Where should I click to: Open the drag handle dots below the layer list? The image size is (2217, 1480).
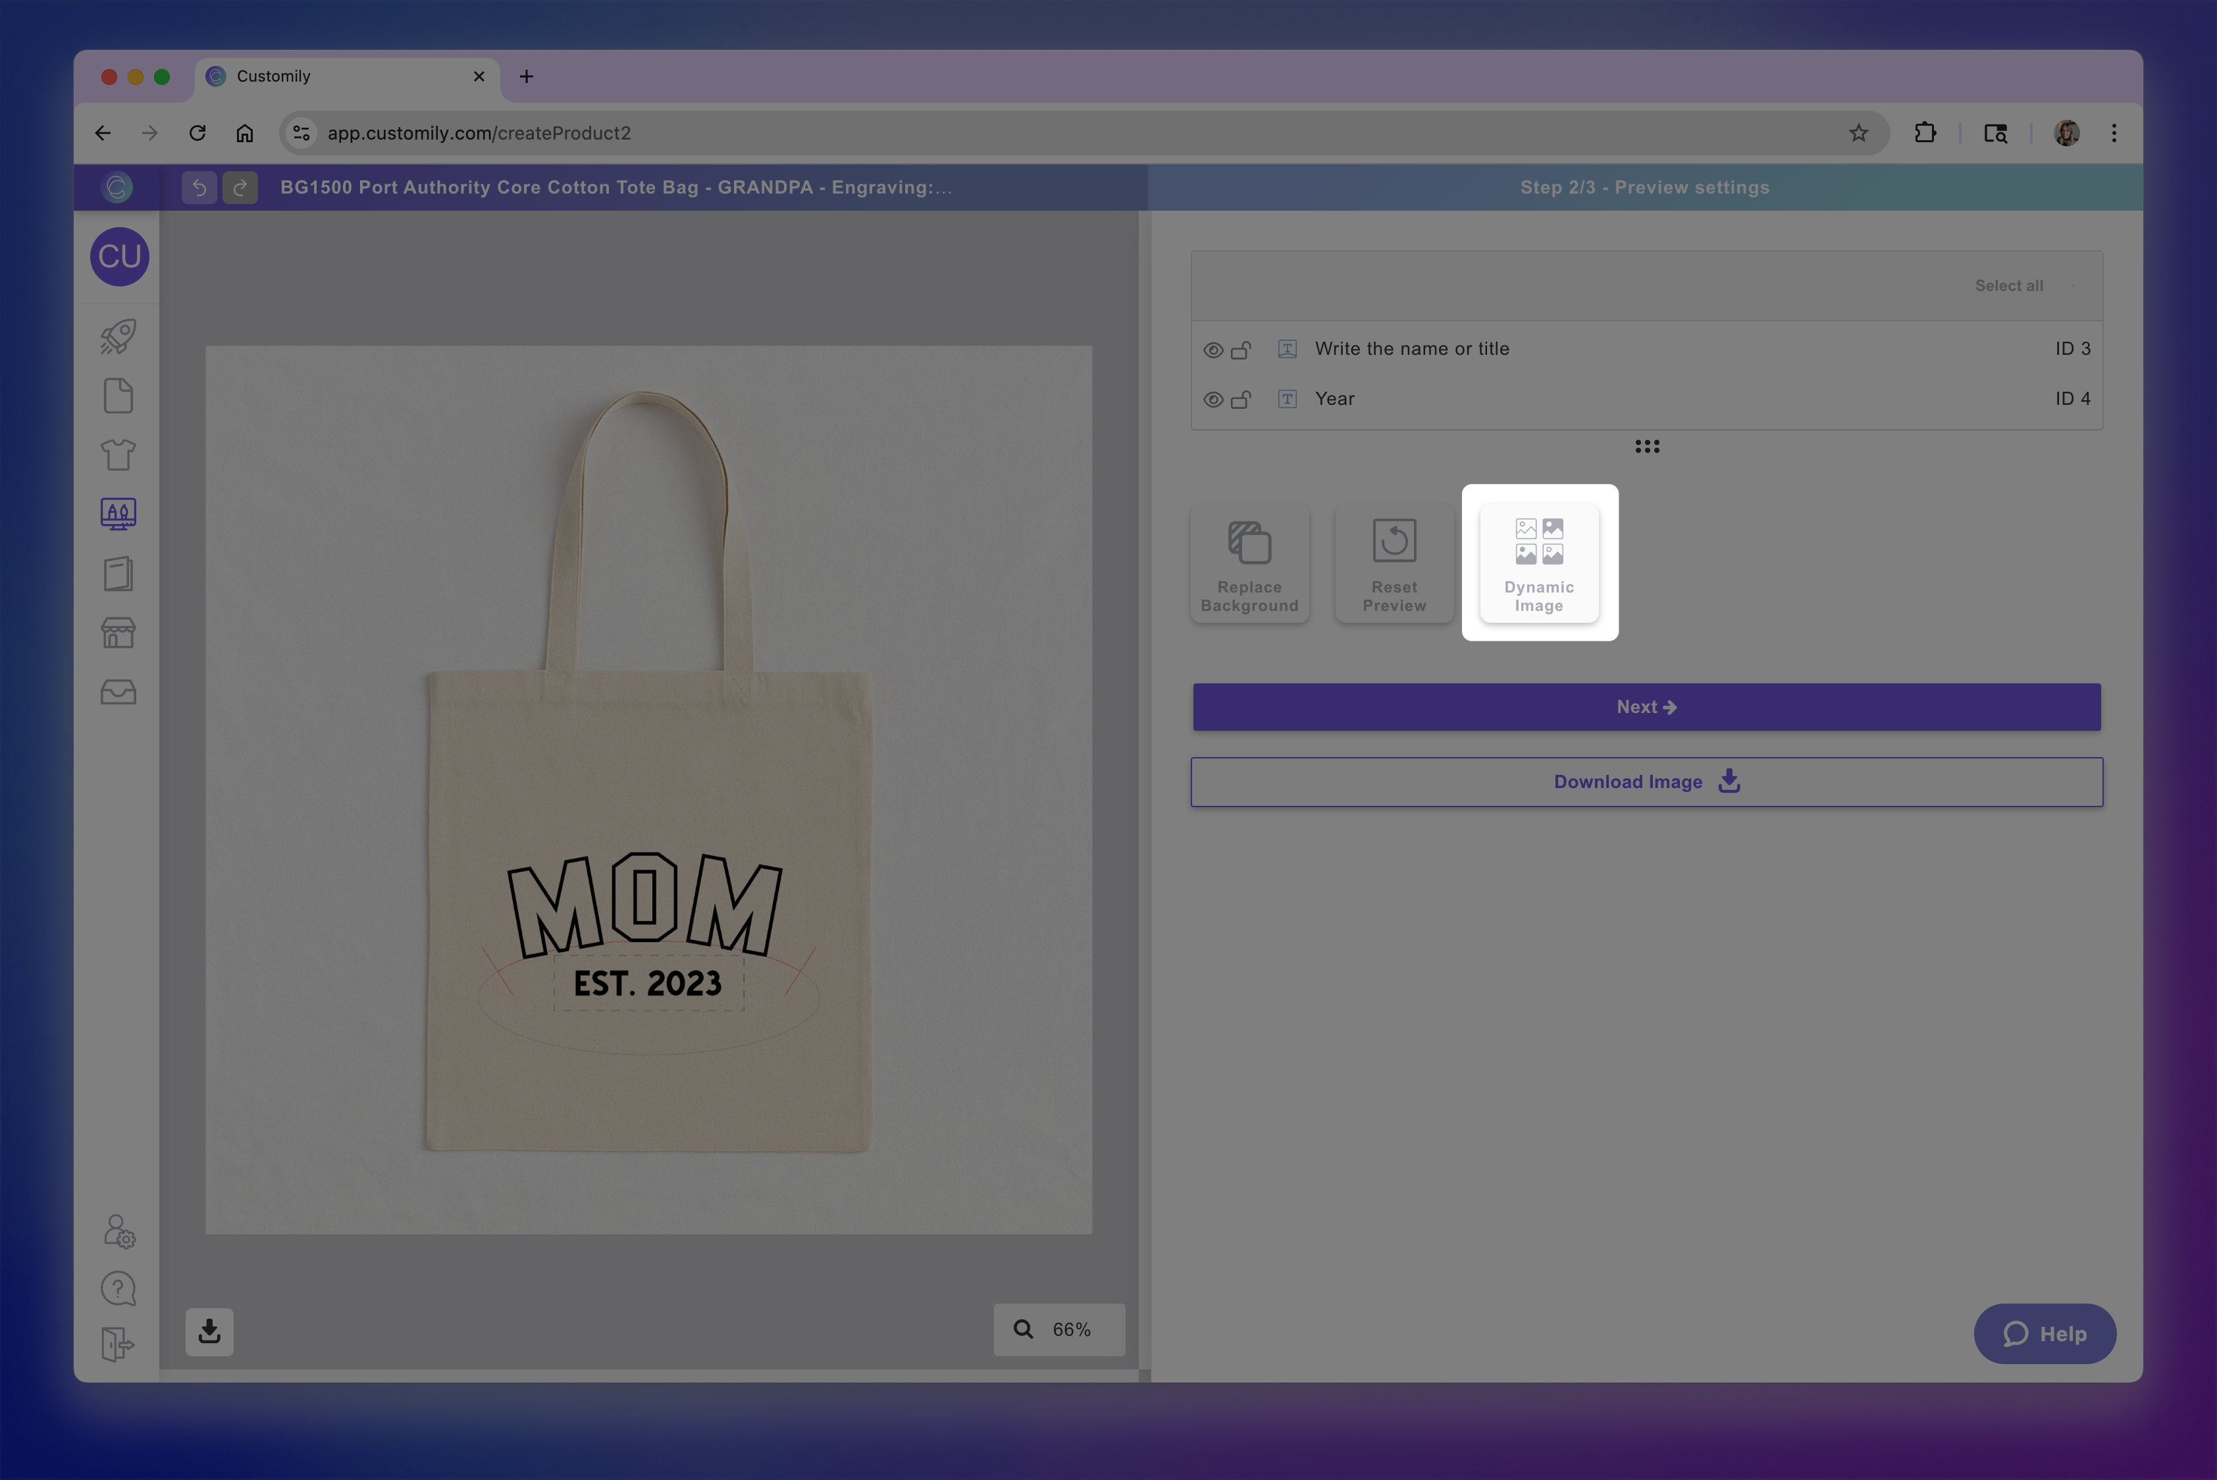[x=1646, y=446]
